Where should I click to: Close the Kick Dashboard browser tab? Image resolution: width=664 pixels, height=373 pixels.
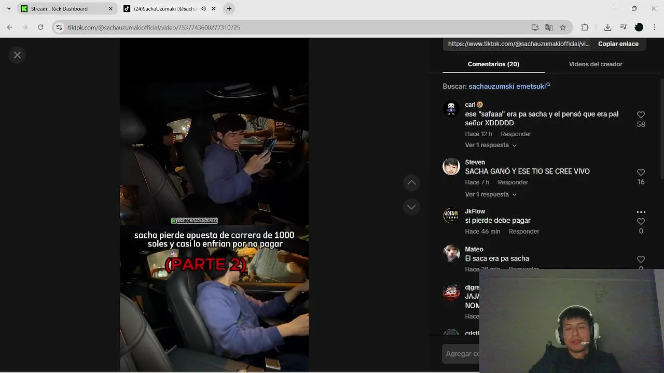click(x=110, y=9)
